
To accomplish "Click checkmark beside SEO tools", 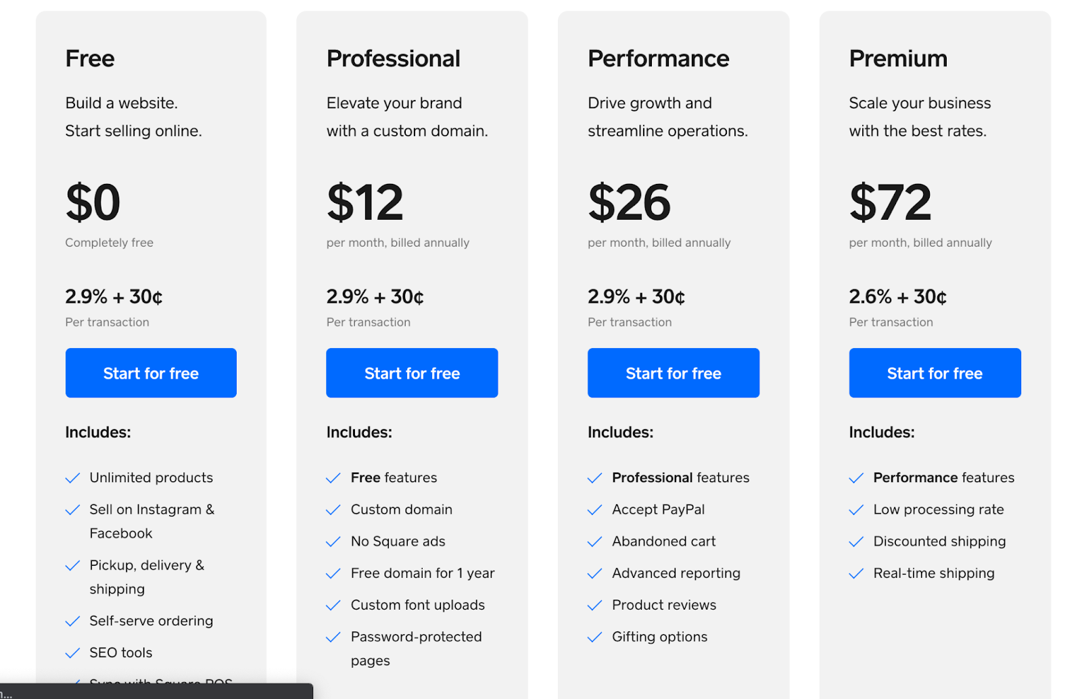I will [72, 653].
